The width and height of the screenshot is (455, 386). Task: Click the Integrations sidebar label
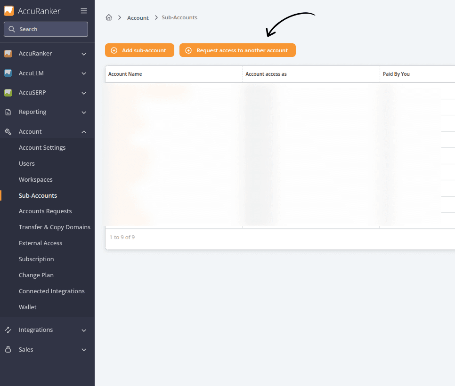tap(36, 330)
